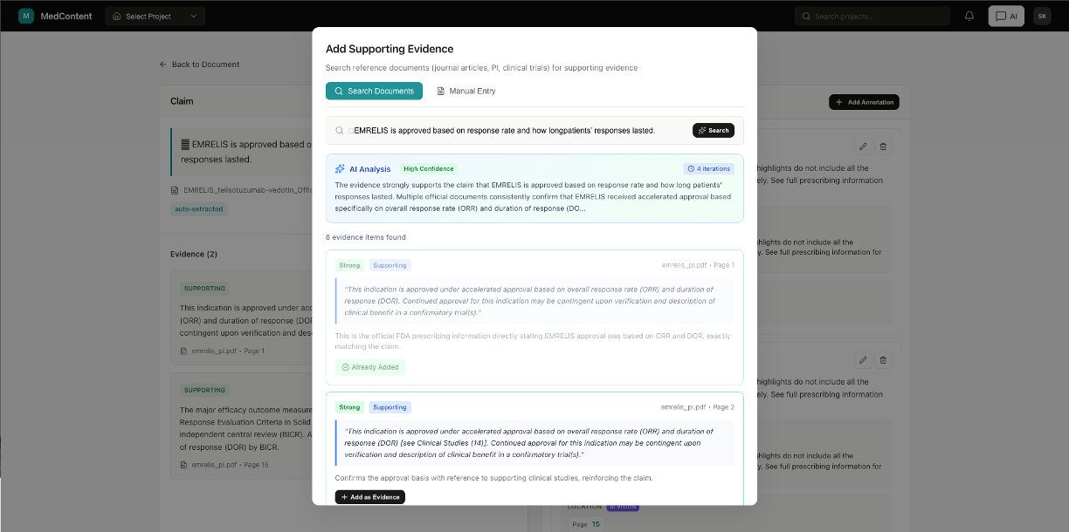The image size is (1069, 532).
Task: Click the Add as Evidence button
Action: (x=369, y=496)
